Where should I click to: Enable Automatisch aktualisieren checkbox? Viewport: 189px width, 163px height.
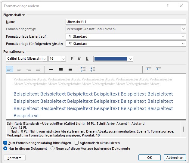coord(76,143)
